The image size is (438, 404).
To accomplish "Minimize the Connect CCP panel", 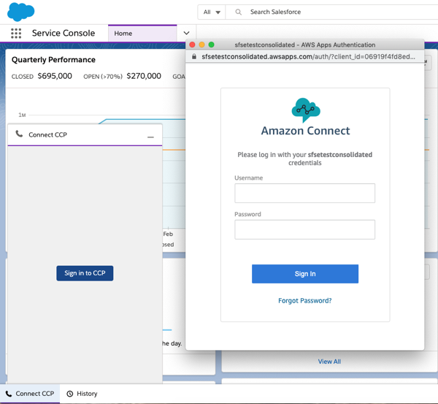I will [150, 137].
